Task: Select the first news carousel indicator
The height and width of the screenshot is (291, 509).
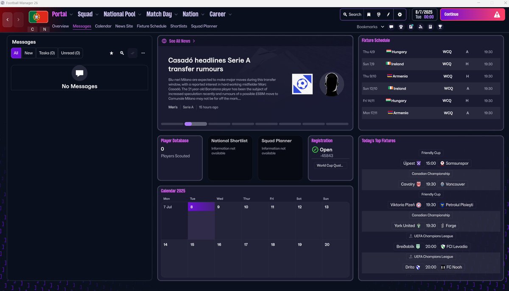Action: [x=172, y=124]
